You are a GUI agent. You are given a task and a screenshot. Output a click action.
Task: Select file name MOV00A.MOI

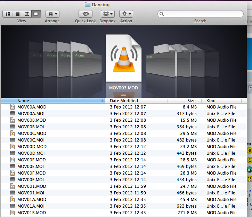coord(31,114)
